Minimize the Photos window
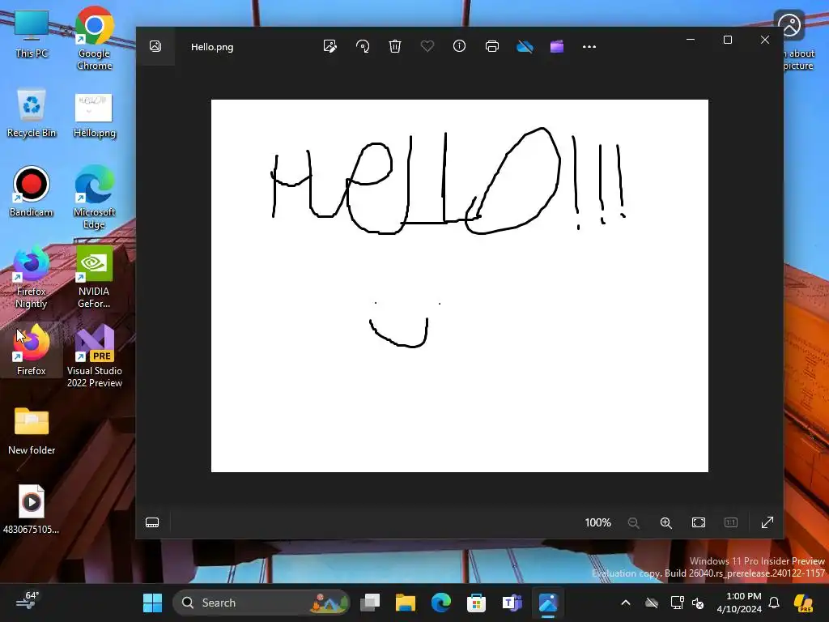Screen dimensions: 829x622 point(690,40)
